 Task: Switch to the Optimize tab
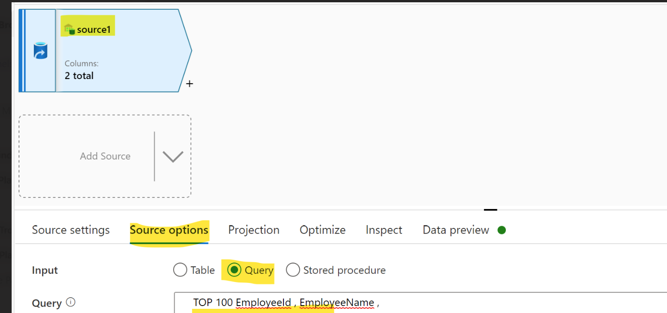tap(322, 229)
